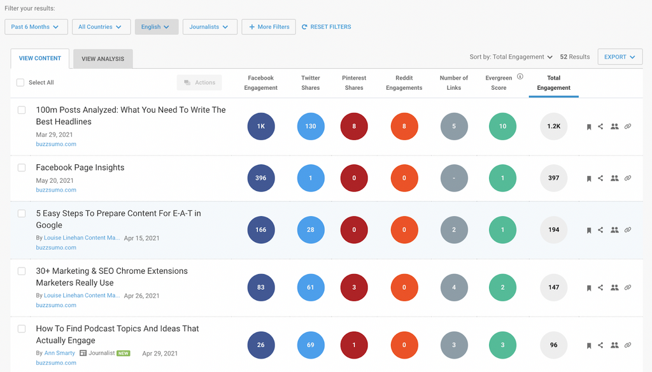Click the link icon on 100m Posts row
The width and height of the screenshot is (652, 372).
coord(628,127)
